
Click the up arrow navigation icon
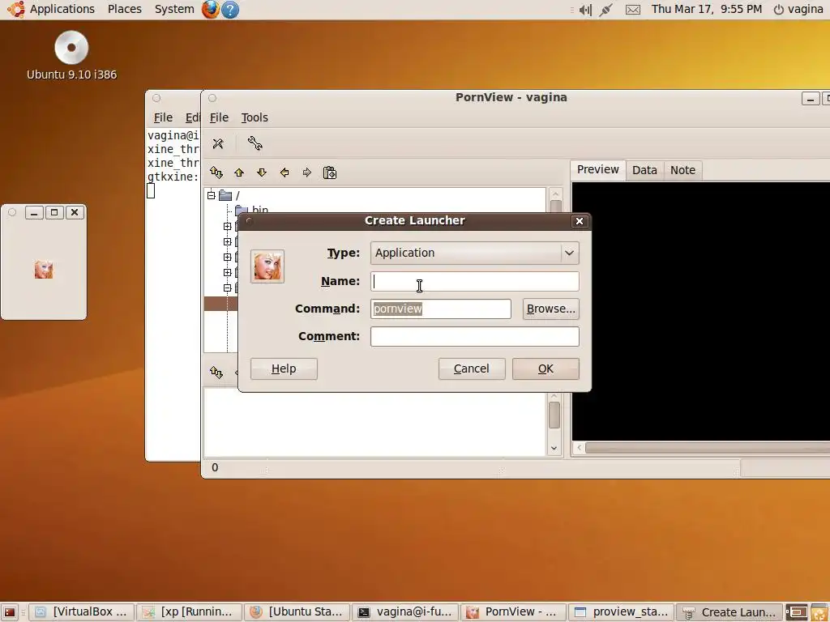click(x=239, y=173)
